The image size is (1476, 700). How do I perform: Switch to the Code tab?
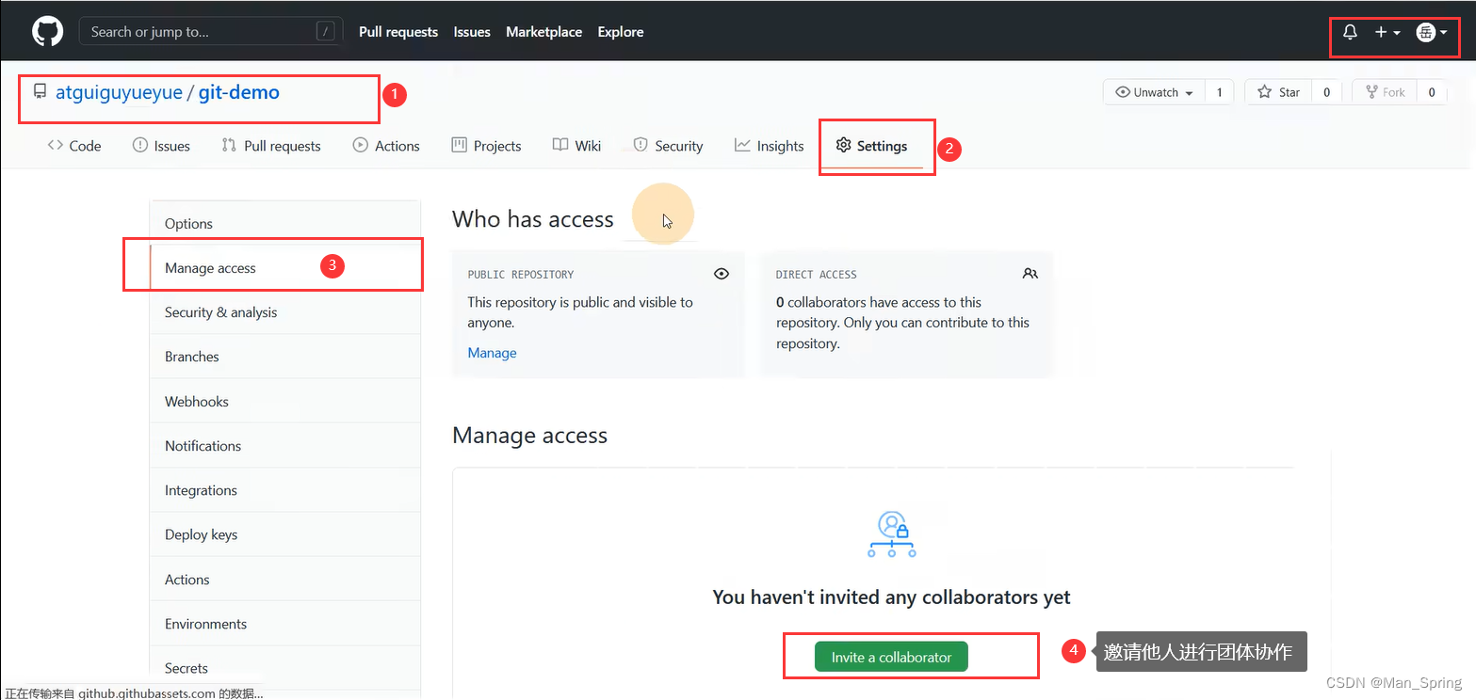pos(73,146)
